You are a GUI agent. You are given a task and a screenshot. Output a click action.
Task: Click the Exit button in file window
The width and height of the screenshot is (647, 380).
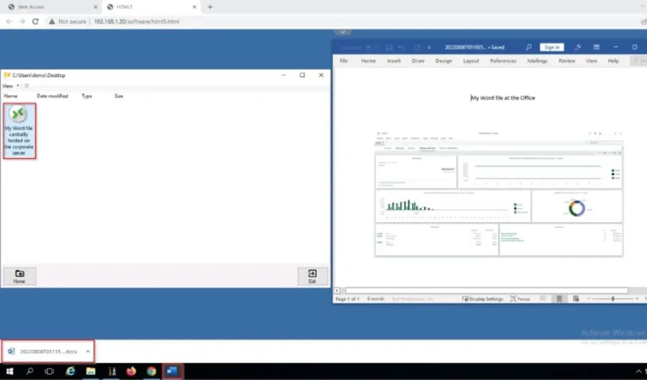(312, 276)
